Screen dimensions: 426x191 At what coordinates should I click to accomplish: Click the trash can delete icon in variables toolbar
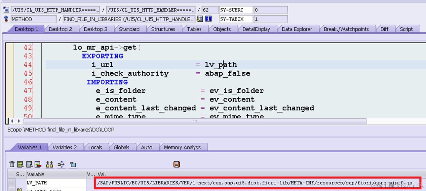12,164
